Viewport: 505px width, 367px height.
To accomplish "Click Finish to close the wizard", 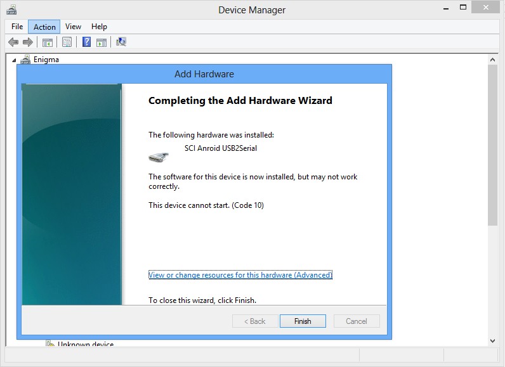I will (303, 321).
